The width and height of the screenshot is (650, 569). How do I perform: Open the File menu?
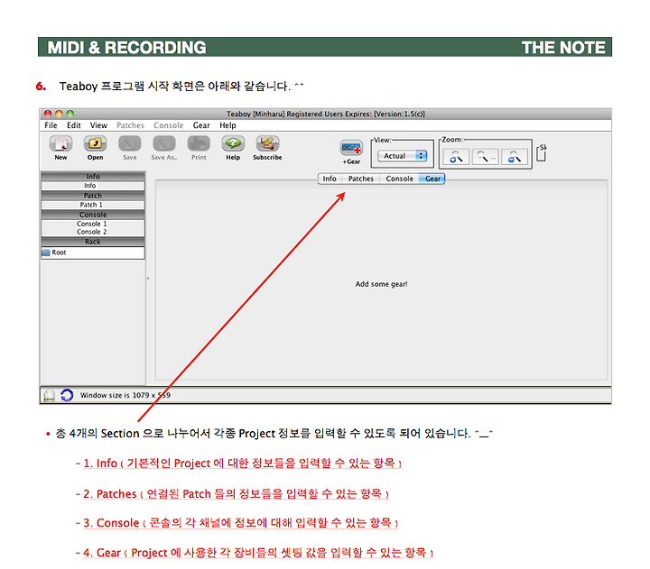click(x=51, y=125)
